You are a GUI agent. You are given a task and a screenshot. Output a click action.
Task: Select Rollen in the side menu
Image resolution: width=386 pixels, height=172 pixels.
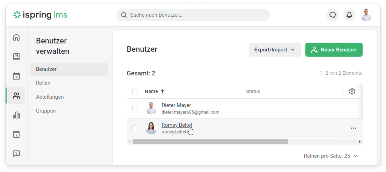click(43, 83)
